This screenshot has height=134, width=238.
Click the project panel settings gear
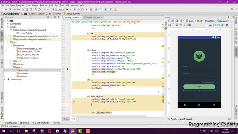[x=55, y=17]
